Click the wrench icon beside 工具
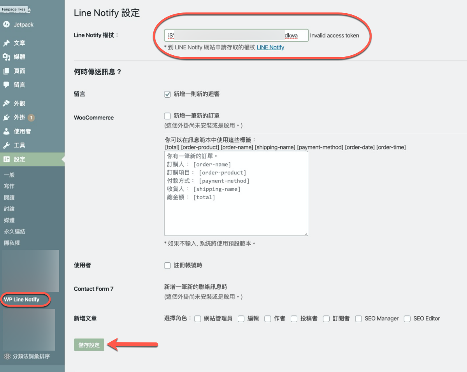Viewport: 467px width, 372px height. [x=6, y=145]
